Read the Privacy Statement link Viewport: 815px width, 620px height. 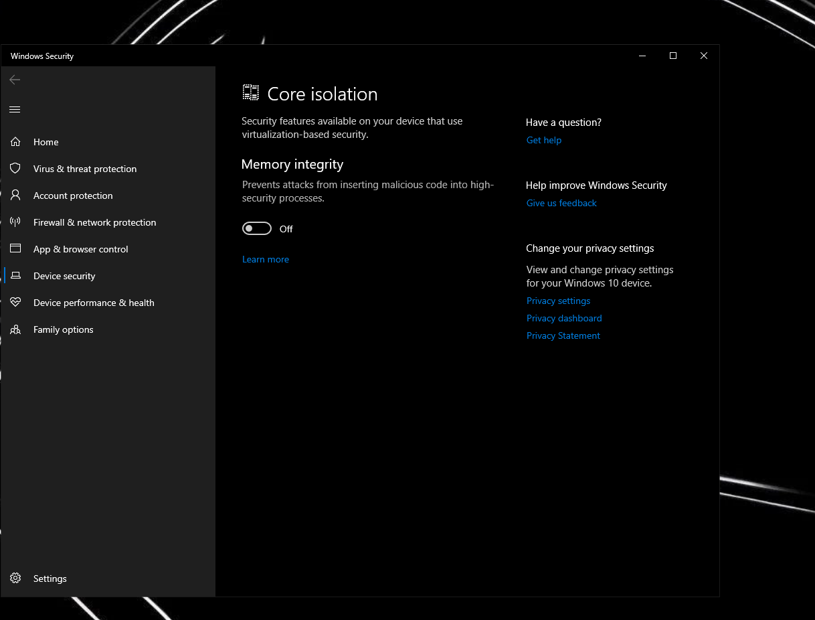click(x=563, y=335)
